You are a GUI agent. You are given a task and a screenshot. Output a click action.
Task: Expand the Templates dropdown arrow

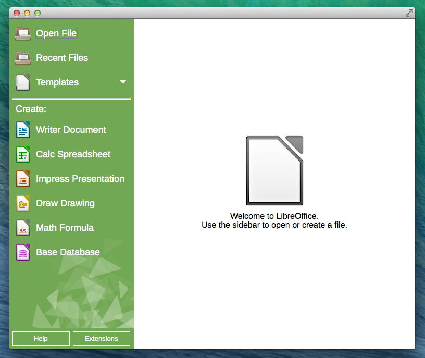[x=123, y=82]
